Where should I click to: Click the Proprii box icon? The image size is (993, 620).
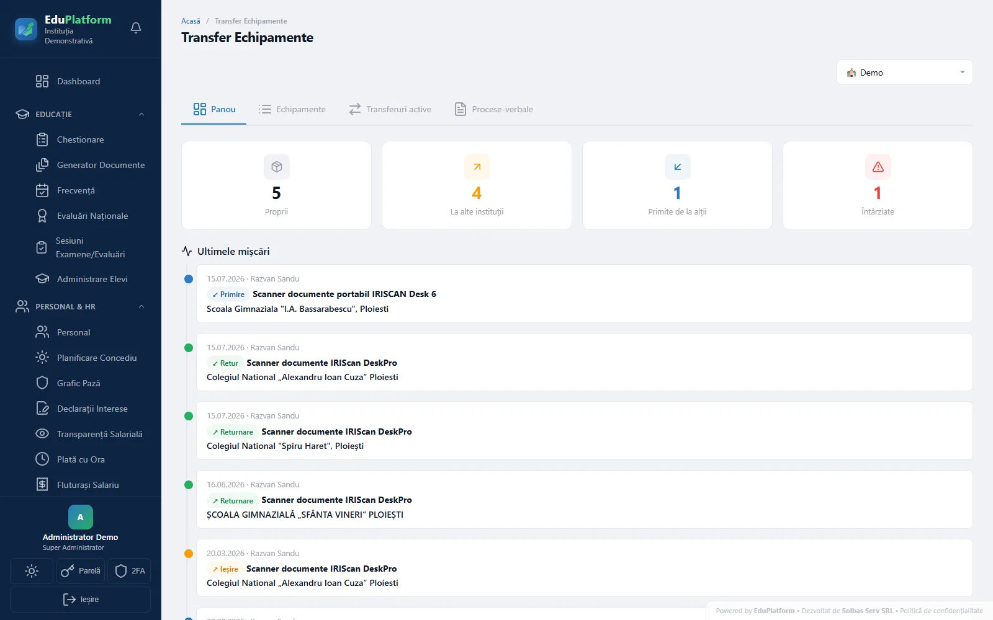pos(277,167)
